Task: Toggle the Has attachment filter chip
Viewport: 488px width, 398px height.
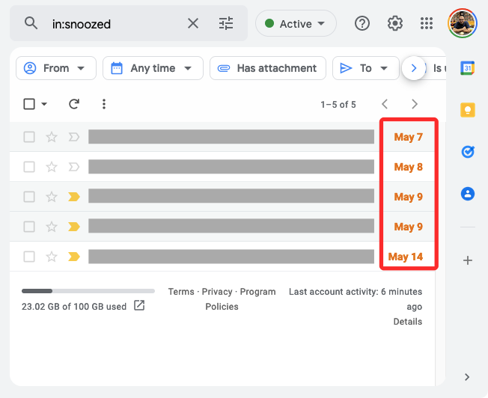Action: coord(267,68)
